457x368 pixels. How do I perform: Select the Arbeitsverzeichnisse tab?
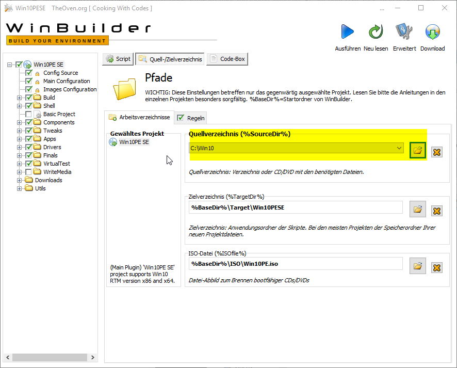click(139, 117)
